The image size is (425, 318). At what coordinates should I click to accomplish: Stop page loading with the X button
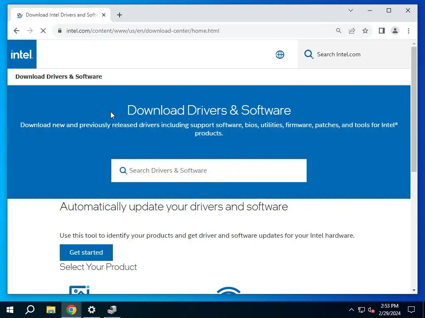click(x=43, y=31)
